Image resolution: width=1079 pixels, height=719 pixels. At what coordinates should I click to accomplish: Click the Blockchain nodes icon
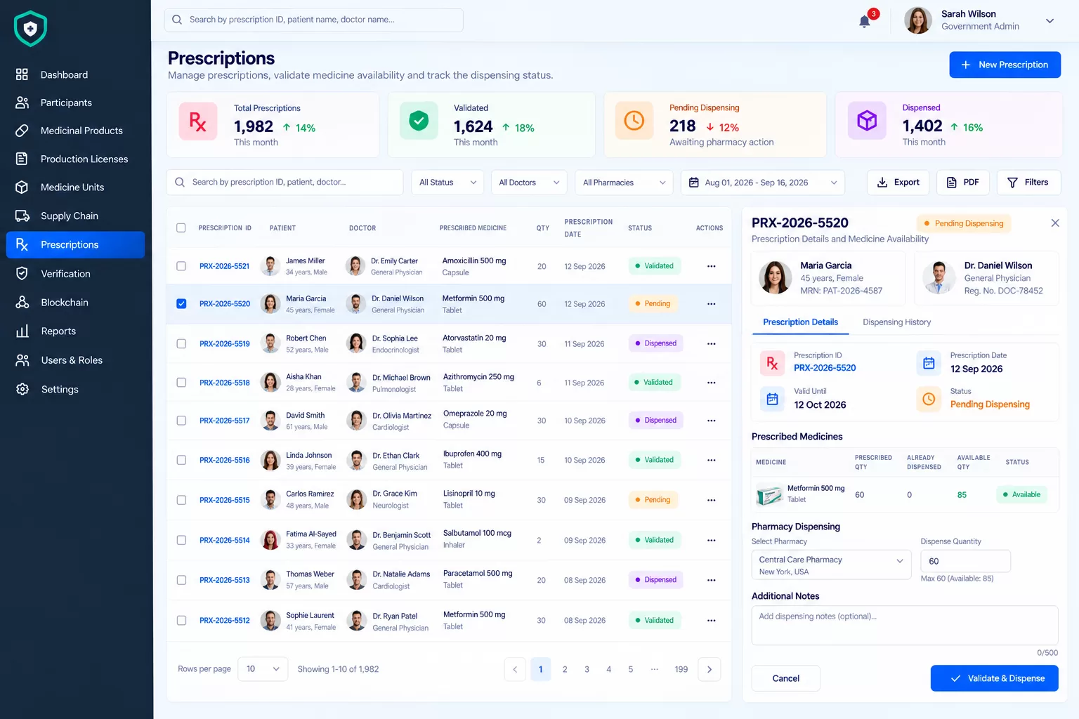point(22,302)
